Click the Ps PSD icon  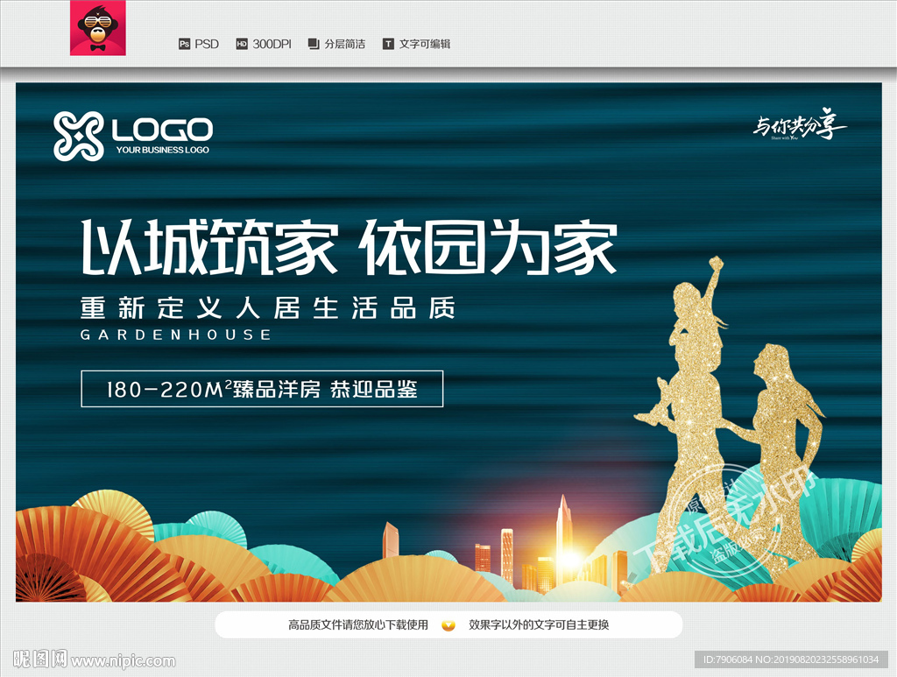click(184, 44)
